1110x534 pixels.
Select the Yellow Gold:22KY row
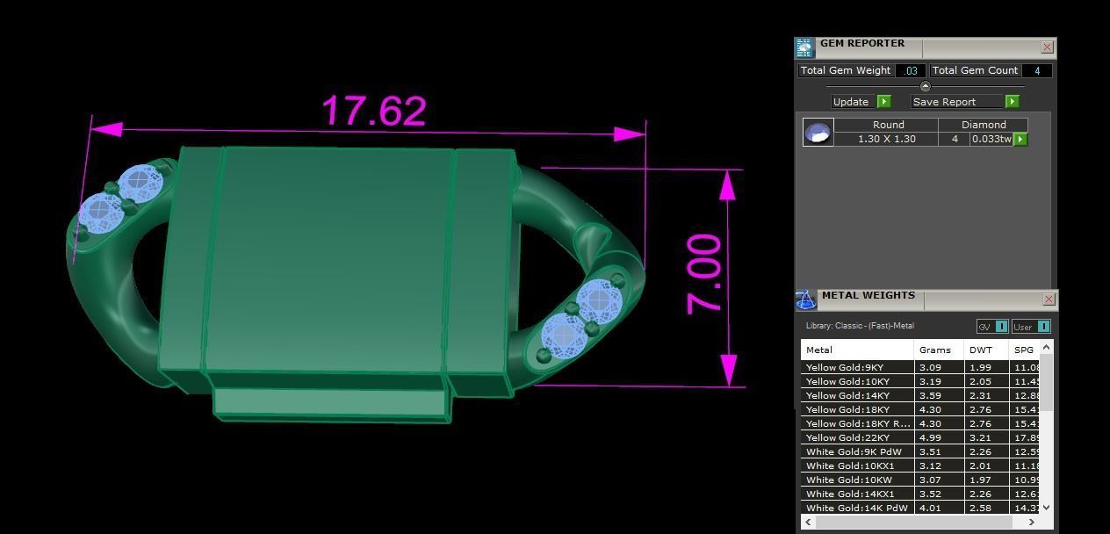tap(920, 437)
